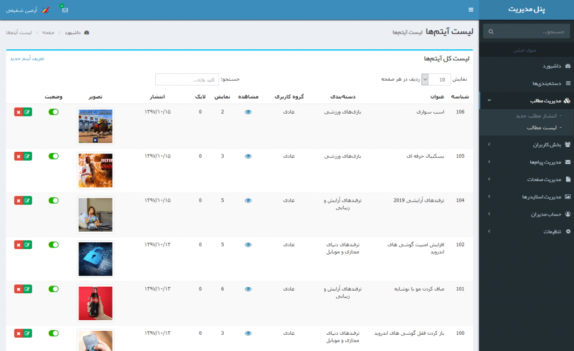Sort table by عنوان column header

coord(437,96)
